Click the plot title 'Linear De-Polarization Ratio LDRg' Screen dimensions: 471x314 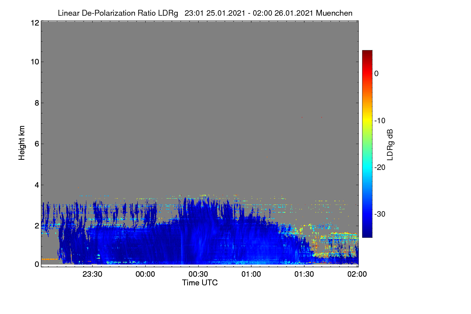(118, 13)
